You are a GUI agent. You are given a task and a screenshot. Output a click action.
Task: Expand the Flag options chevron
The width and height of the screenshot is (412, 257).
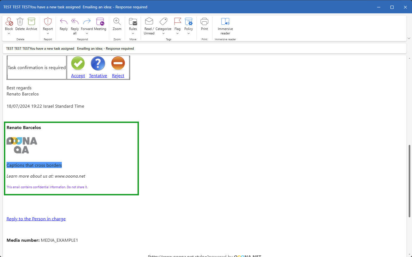click(178, 34)
